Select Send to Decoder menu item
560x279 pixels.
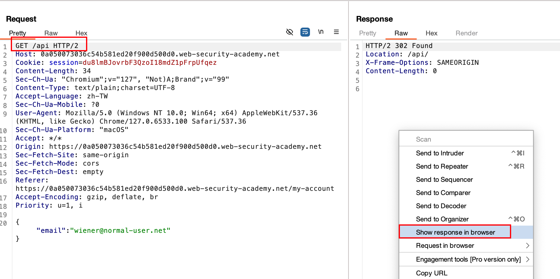(441, 206)
